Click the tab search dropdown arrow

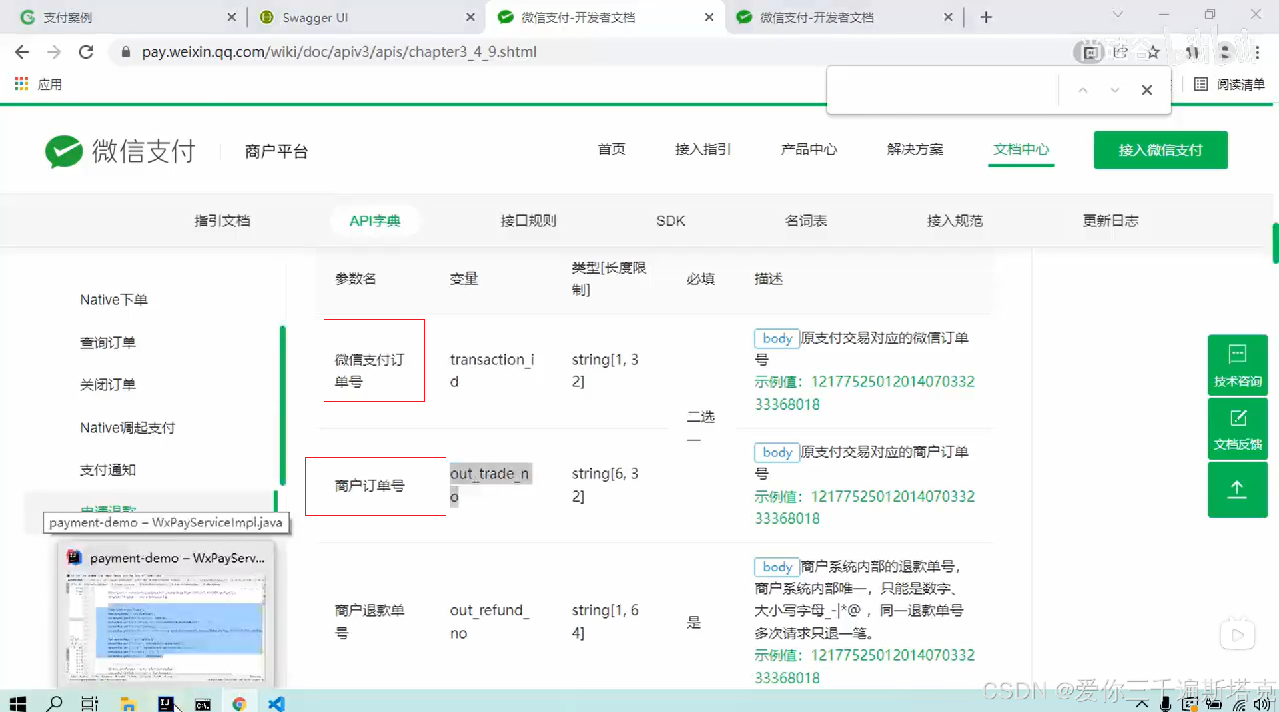[1118, 14]
